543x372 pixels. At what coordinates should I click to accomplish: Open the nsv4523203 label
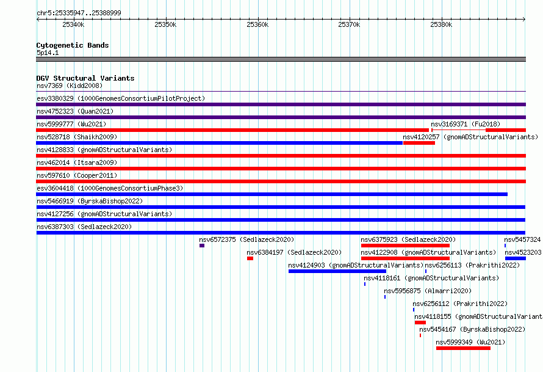click(x=523, y=252)
